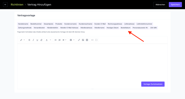Insert a numbered list
Image resolution: width=185 pixels, height=99 pixels.
point(59,40)
